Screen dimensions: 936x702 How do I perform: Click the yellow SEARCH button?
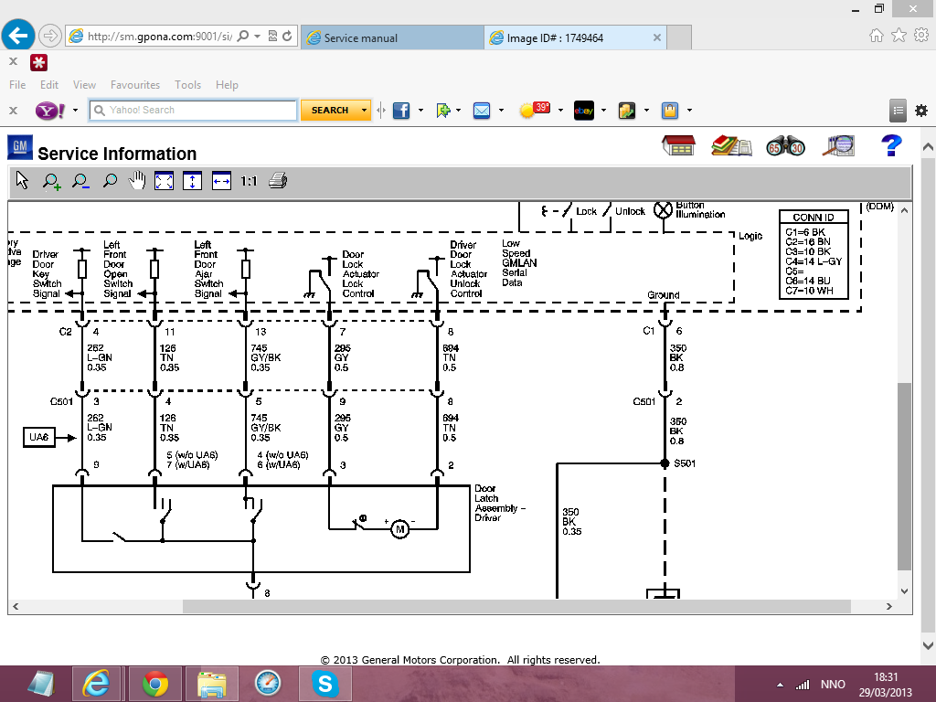click(330, 111)
